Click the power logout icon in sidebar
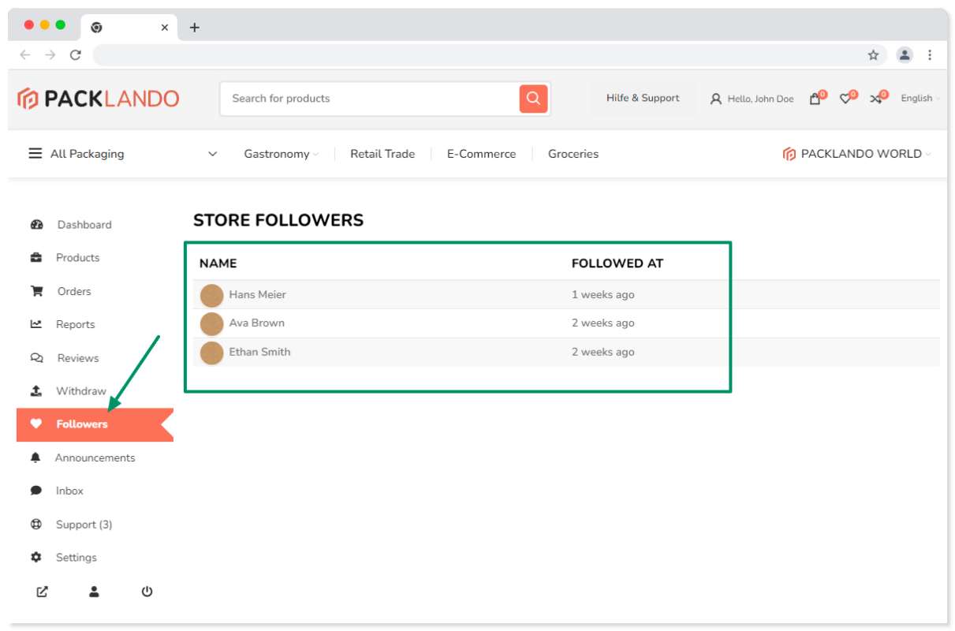 pos(147,592)
